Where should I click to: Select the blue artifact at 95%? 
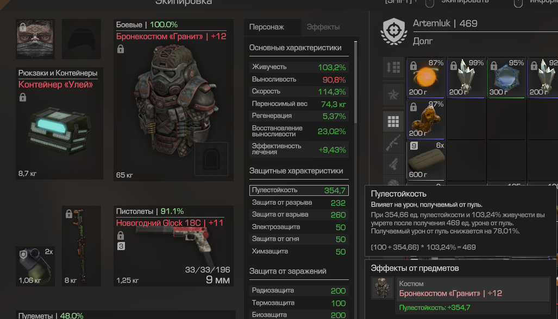(506, 78)
